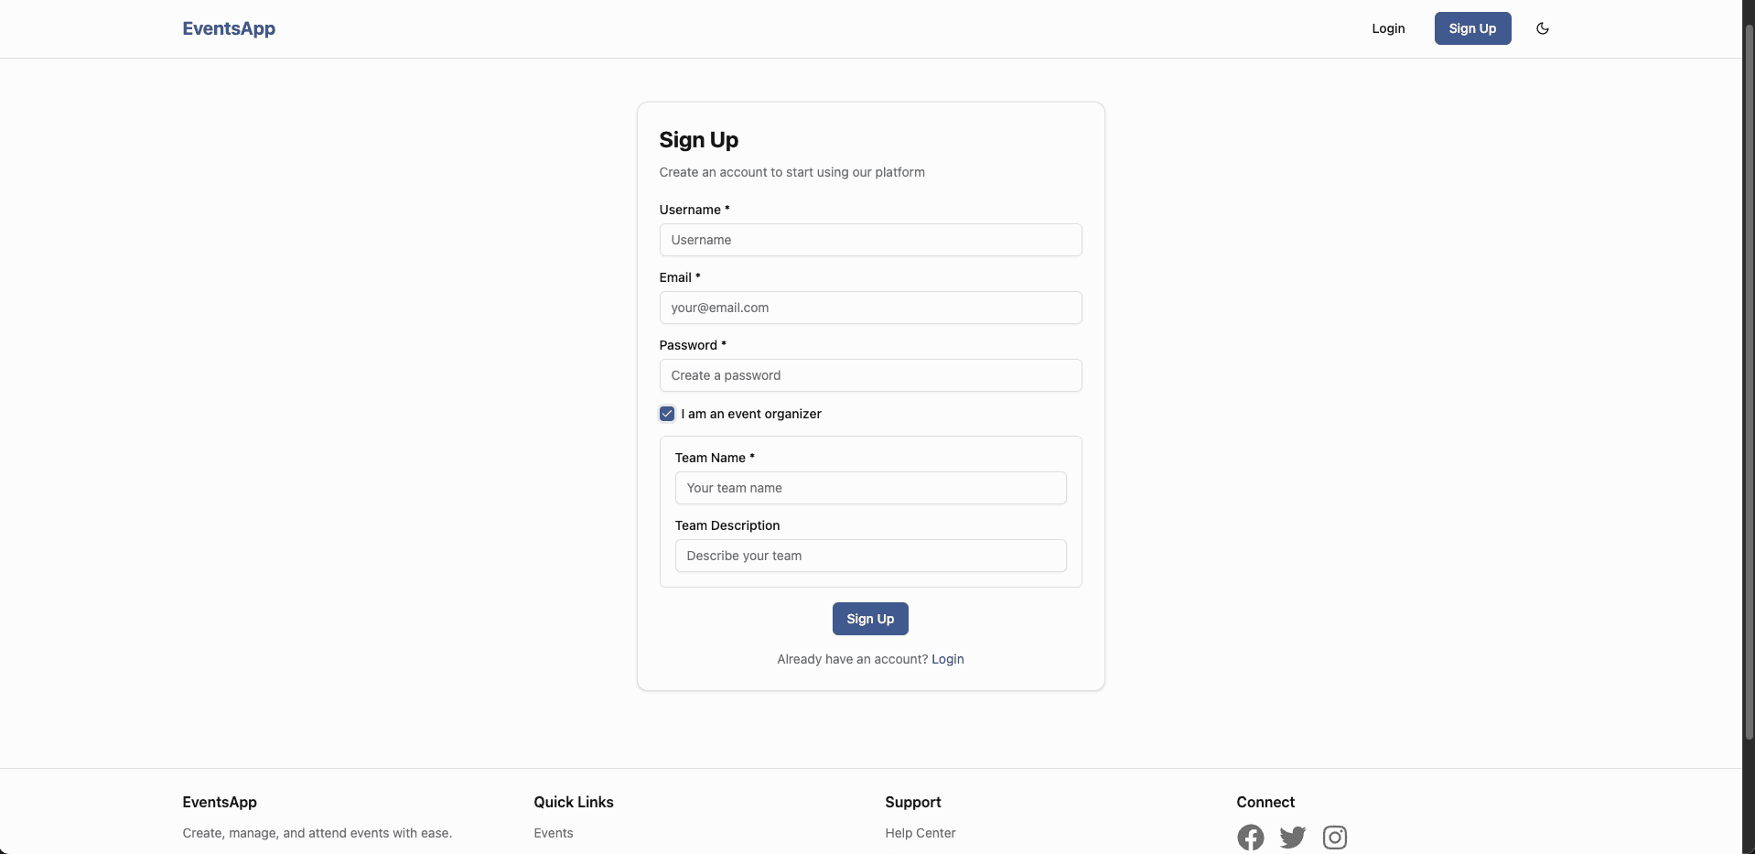
Task: Open the Login link below the form
Action: coord(947,659)
